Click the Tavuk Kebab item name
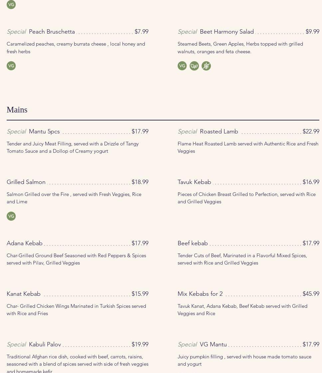The height and width of the screenshot is (373, 322). [x=194, y=182]
